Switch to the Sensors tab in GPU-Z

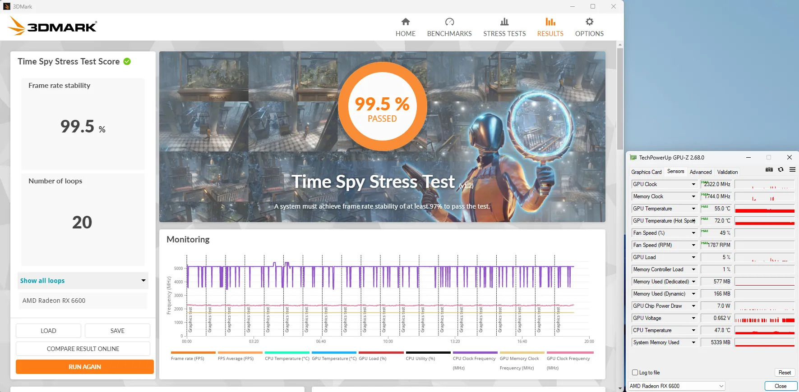point(675,171)
